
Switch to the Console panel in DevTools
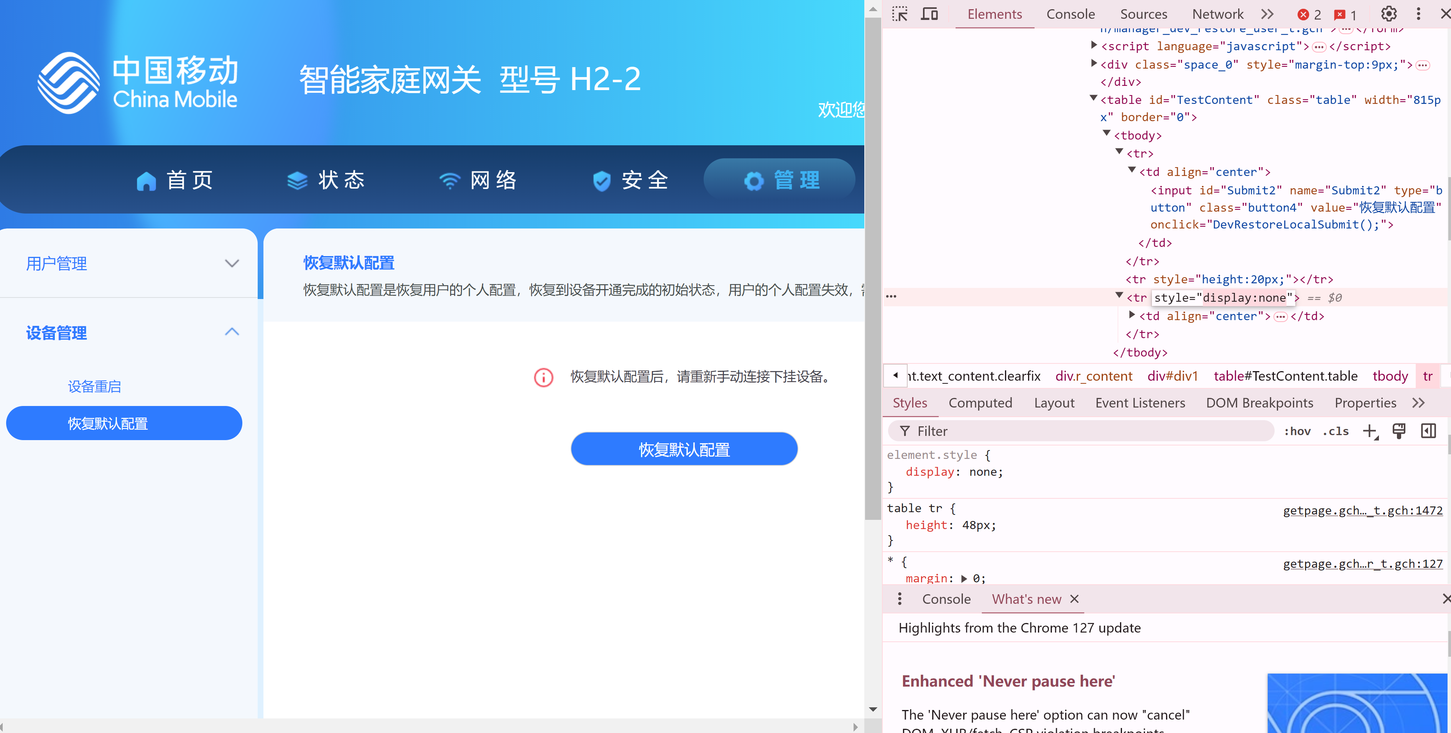pos(1070,14)
